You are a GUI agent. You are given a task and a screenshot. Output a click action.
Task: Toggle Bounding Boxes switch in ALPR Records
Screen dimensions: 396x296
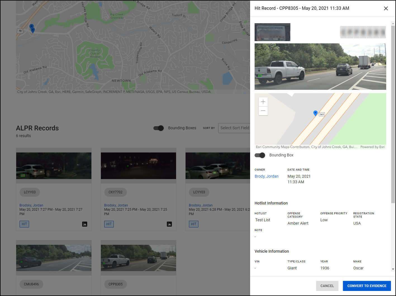(159, 128)
